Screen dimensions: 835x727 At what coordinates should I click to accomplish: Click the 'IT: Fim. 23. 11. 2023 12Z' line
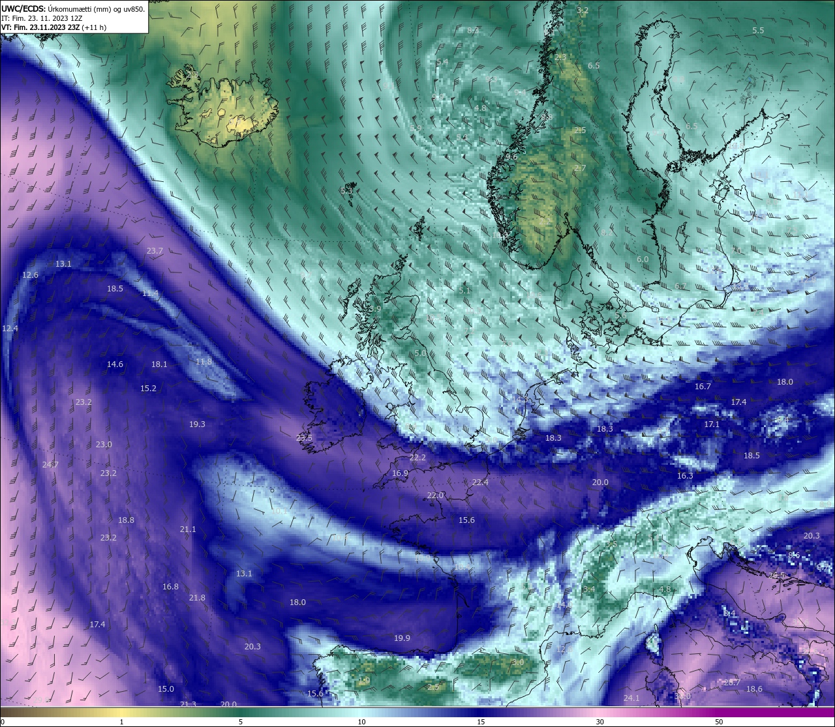[x=42, y=18]
